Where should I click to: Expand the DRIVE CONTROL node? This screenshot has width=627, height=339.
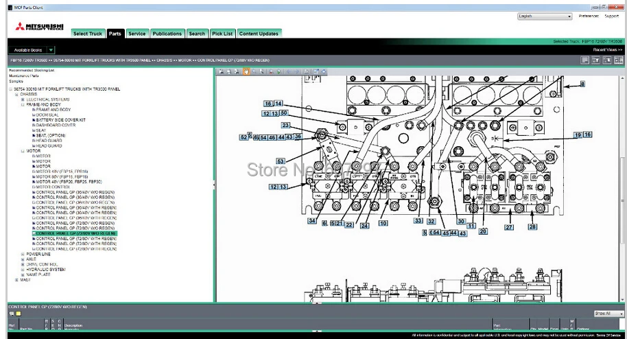[23, 265]
